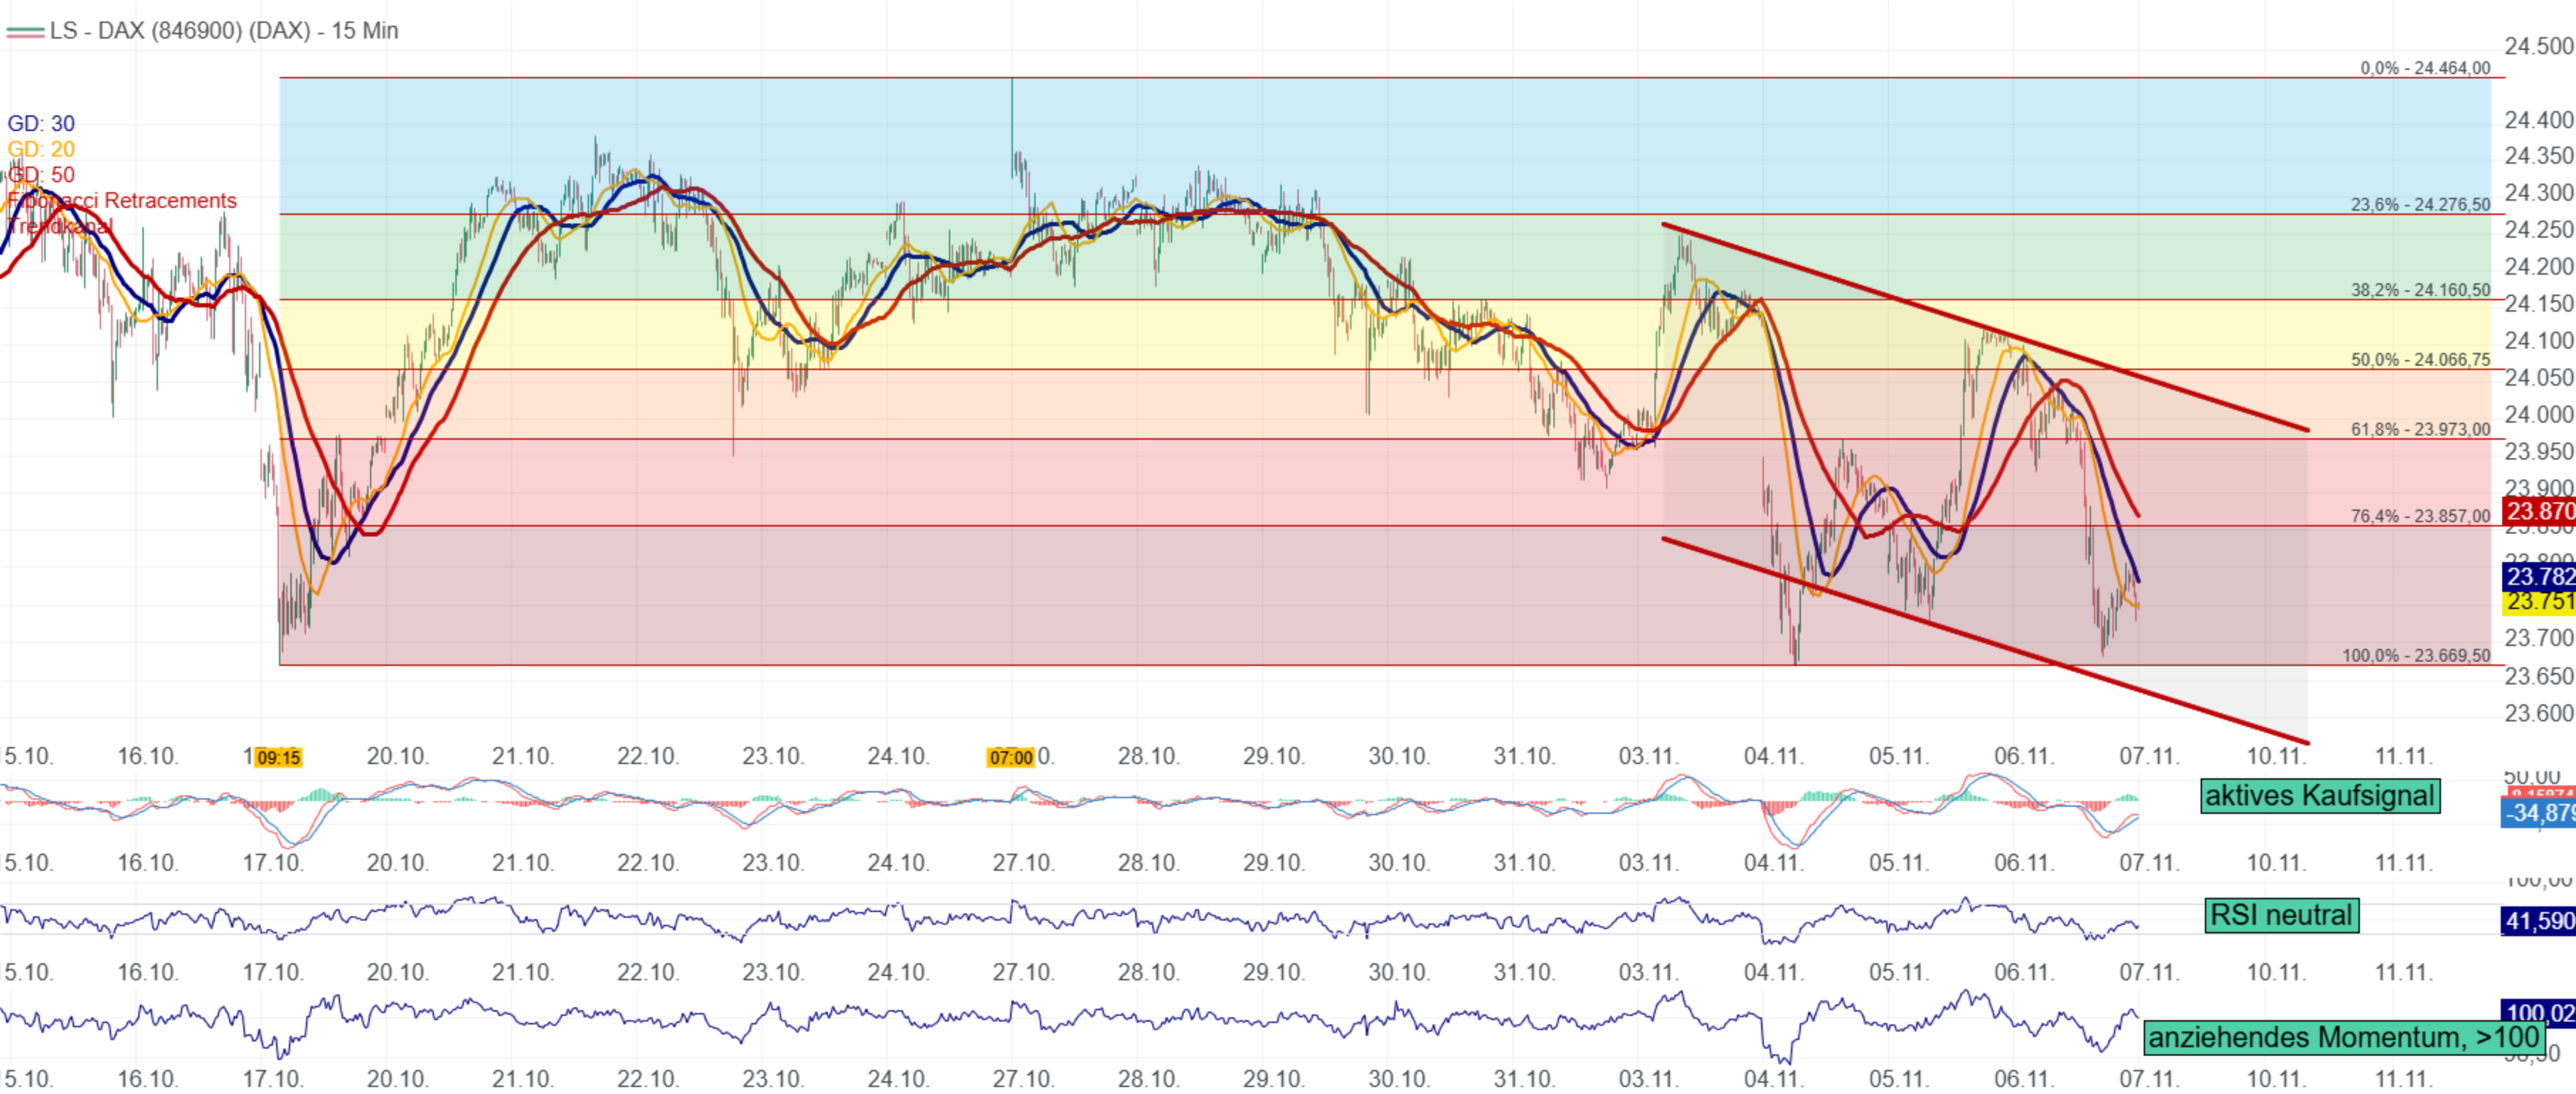Click the LS - DAX 15 Min chart title
This screenshot has width=2576, height=1094.
tap(223, 31)
